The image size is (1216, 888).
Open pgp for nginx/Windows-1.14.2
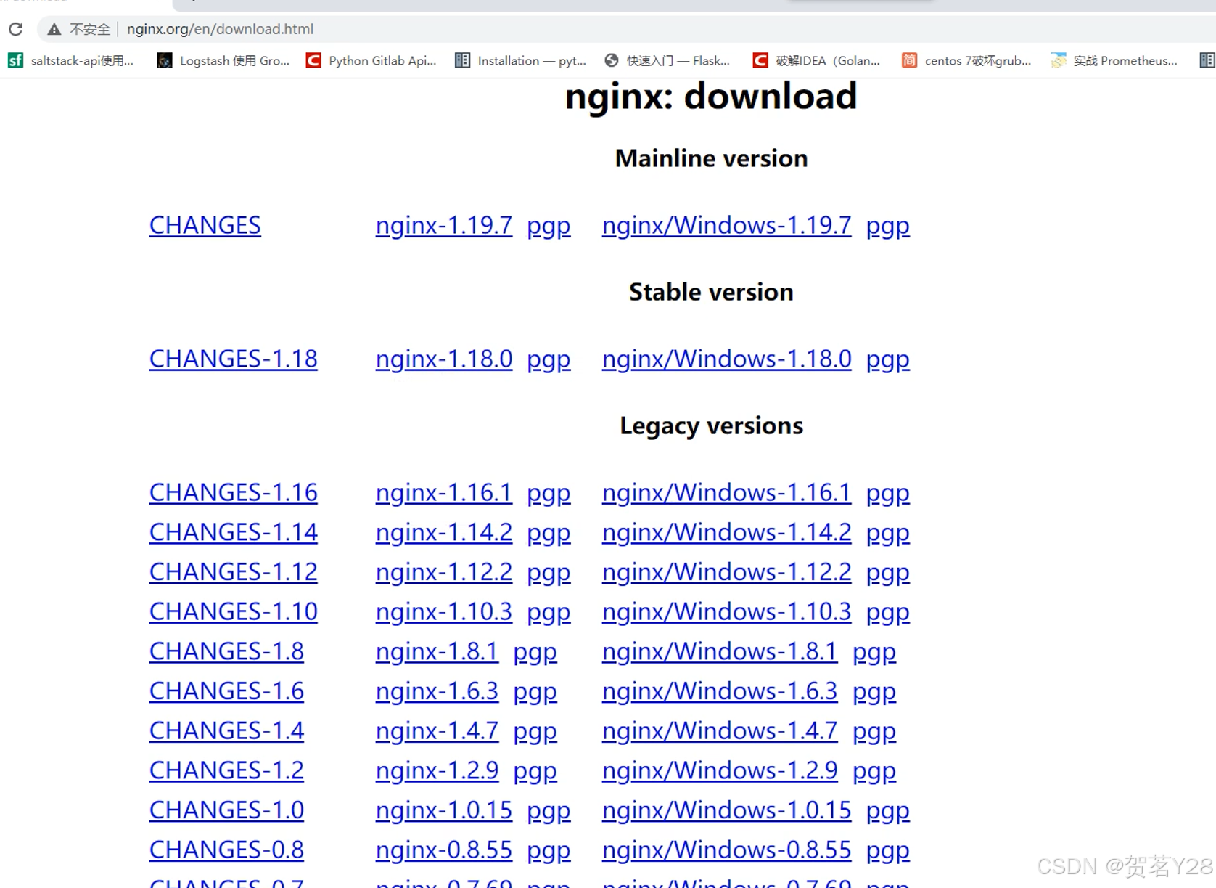click(x=888, y=534)
